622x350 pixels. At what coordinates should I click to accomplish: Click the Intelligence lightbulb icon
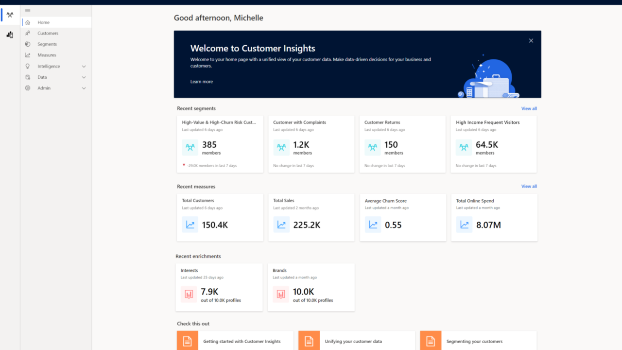28,66
